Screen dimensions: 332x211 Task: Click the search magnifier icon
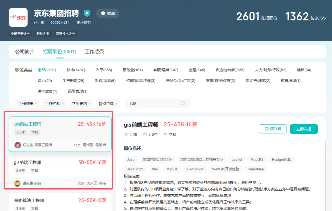[x=183, y=103]
